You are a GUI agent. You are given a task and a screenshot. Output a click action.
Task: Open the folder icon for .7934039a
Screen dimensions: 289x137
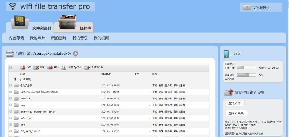pos(16,99)
